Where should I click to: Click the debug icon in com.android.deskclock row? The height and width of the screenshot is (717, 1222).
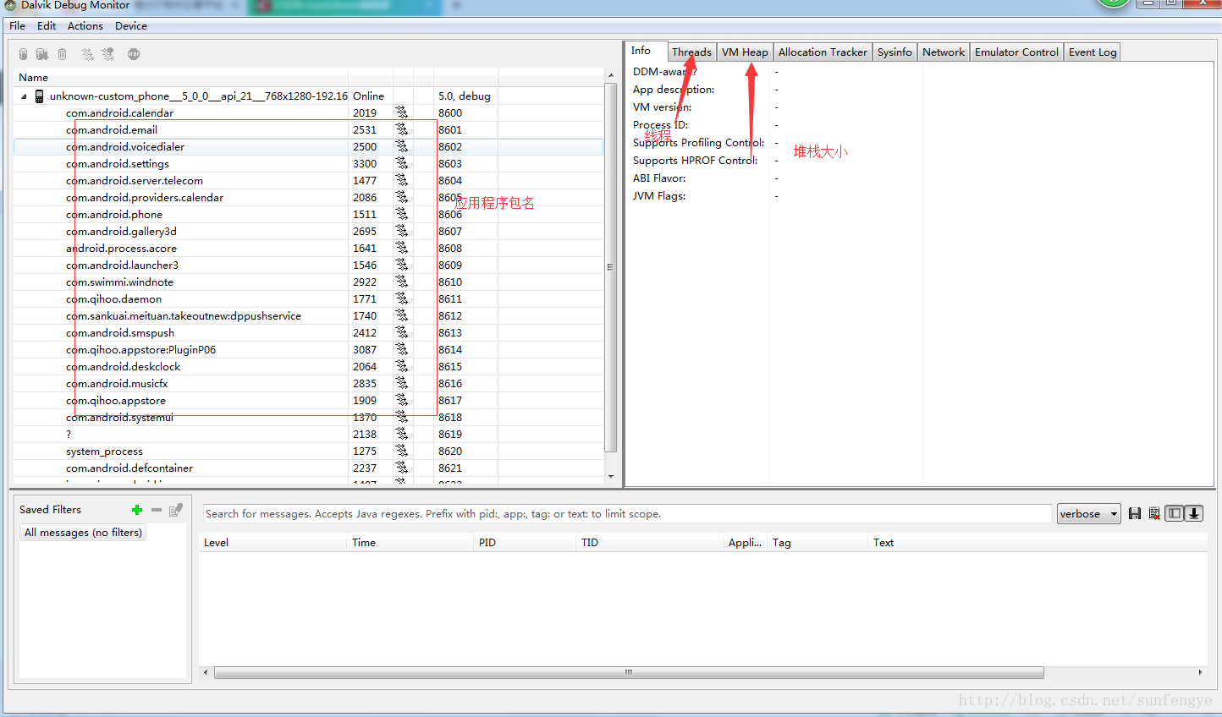point(401,366)
